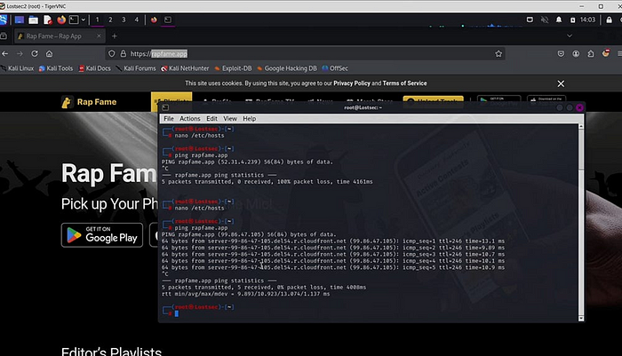Select the terminal window in taskbar

(x=168, y=20)
